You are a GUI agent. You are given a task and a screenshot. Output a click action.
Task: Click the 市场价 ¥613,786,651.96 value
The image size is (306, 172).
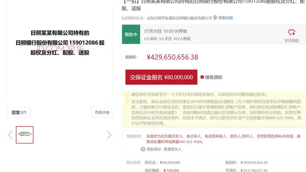point(254,170)
